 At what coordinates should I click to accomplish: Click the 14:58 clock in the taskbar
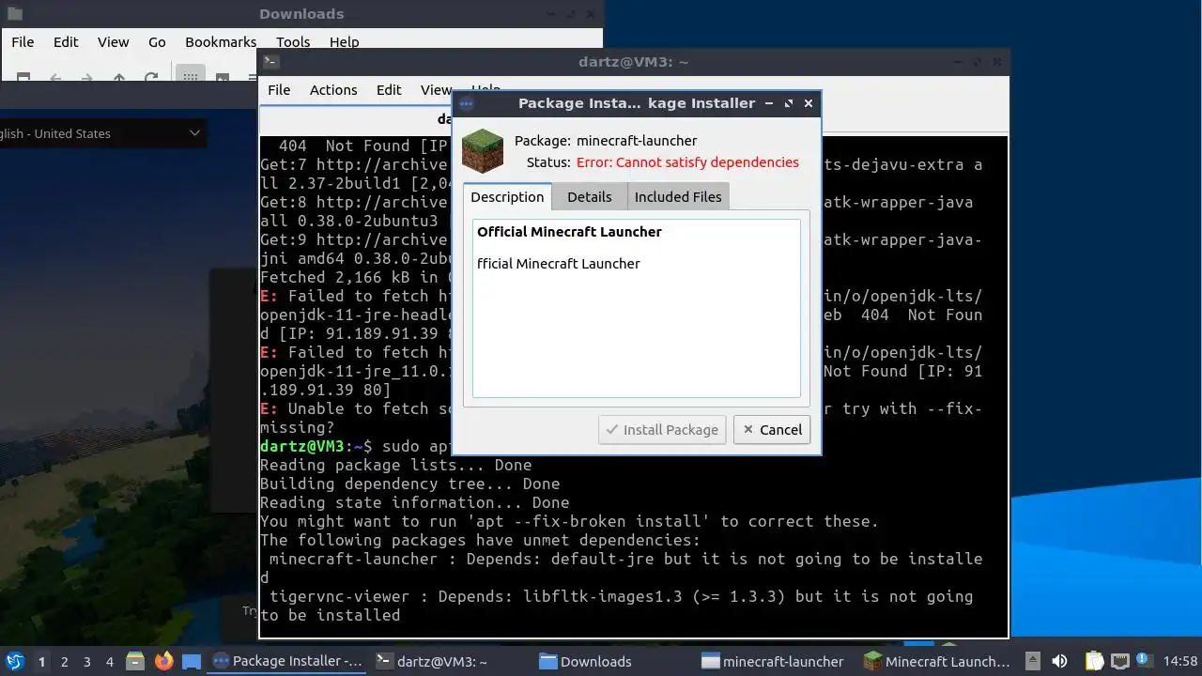[x=1179, y=661]
